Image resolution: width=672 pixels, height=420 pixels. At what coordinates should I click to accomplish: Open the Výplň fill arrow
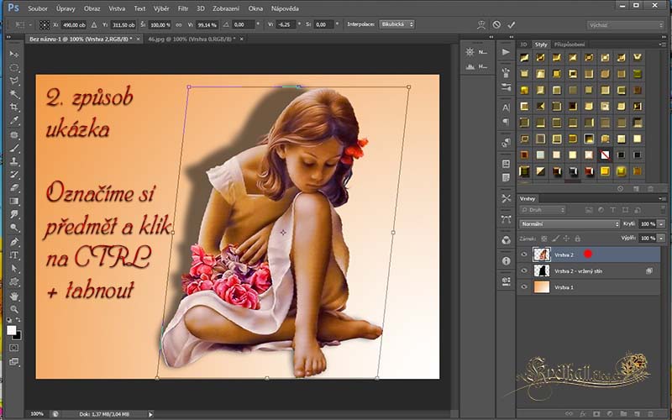point(662,238)
